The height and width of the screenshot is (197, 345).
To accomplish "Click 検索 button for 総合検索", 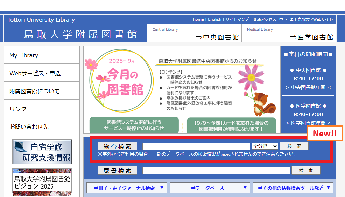I will (294, 146).
